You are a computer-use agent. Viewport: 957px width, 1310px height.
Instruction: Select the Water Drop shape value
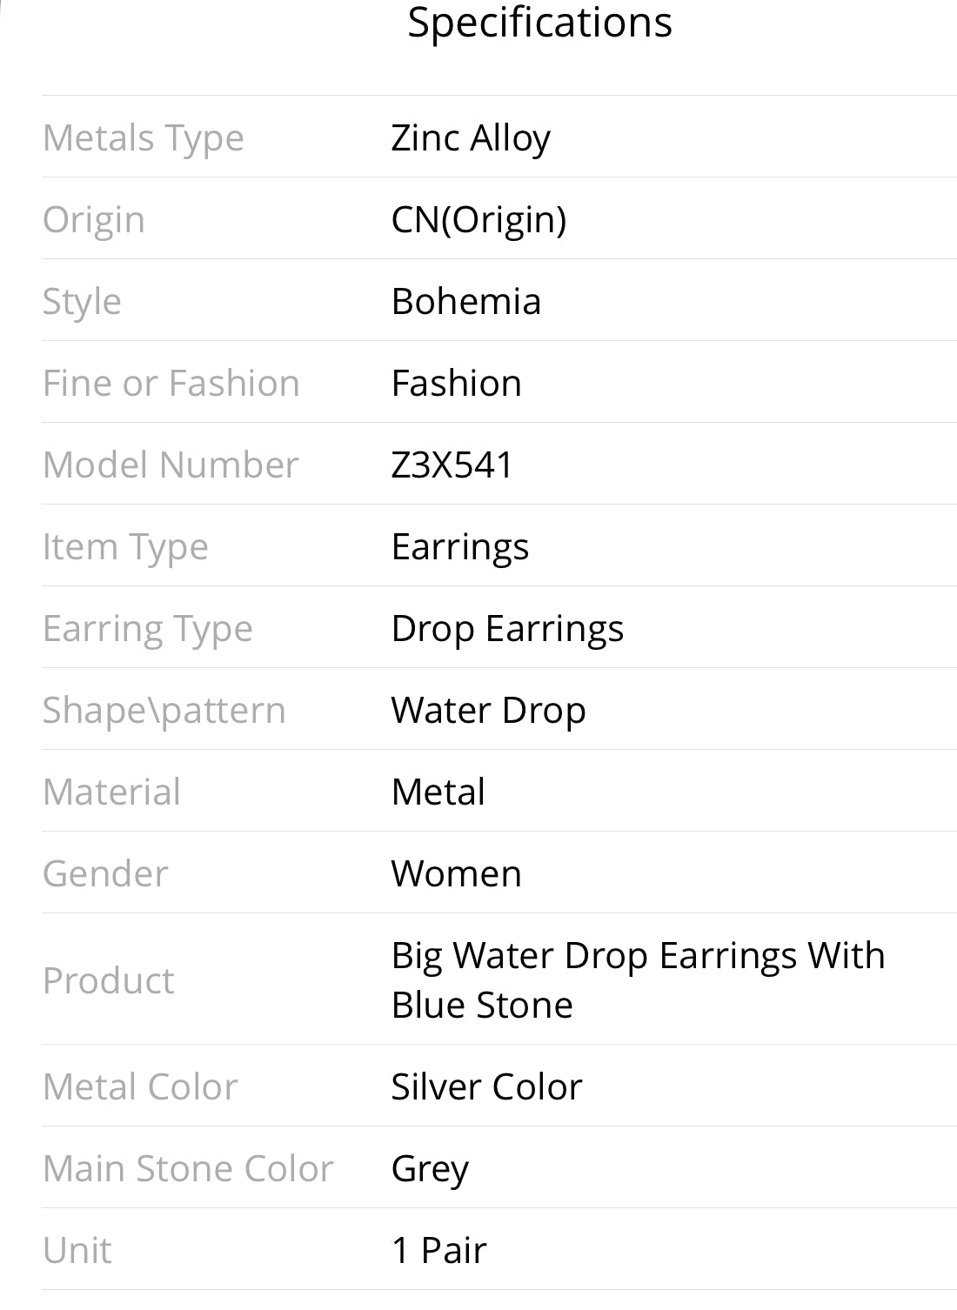point(488,711)
